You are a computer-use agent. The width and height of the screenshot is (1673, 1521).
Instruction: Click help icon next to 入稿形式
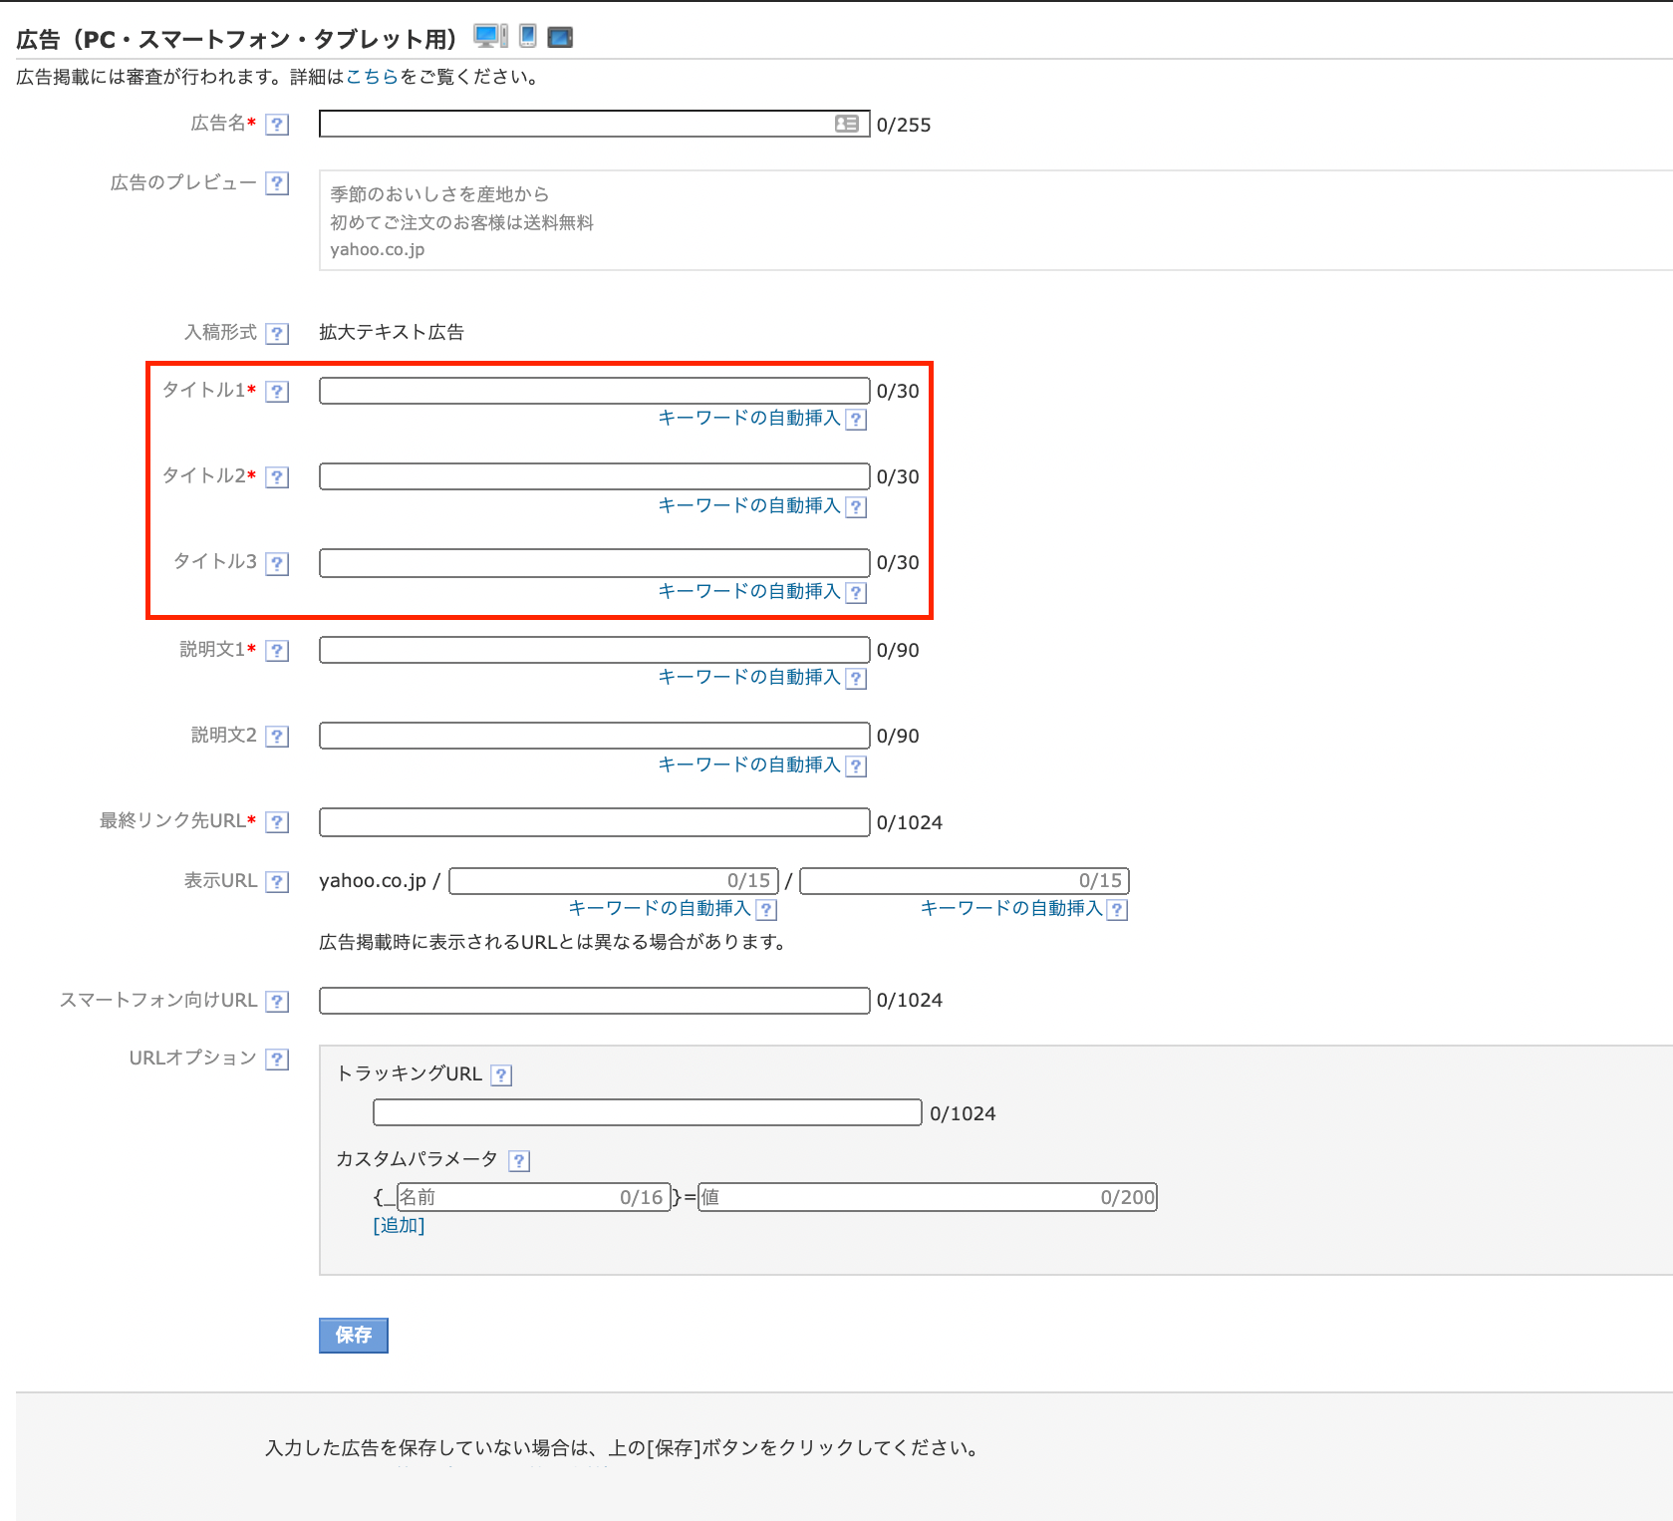click(278, 333)
